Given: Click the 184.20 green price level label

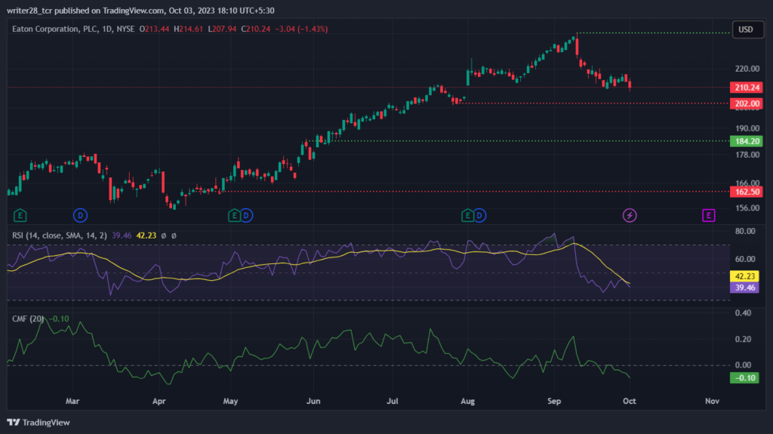Looking at the screenshot, I should point(747,142).
